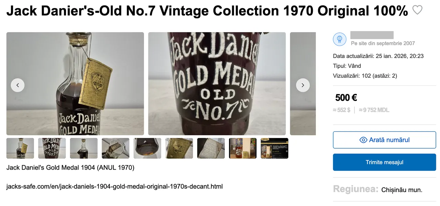The image size is (440, 206).
Task: Select eighth thumbnail of shelf bottle
Action: [243, 148]
